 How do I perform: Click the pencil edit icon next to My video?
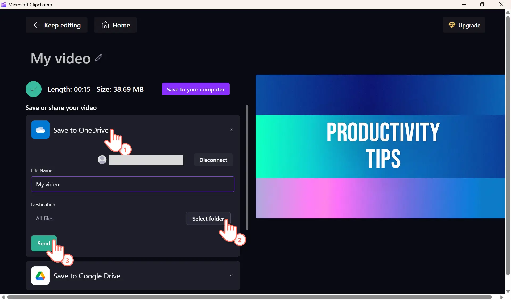coord(99,58)
